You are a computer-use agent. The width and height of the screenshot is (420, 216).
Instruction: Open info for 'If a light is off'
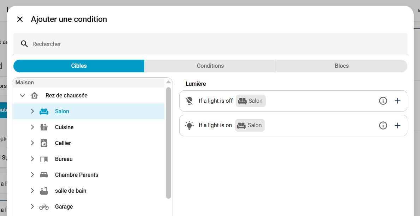[x=383, y=101]
